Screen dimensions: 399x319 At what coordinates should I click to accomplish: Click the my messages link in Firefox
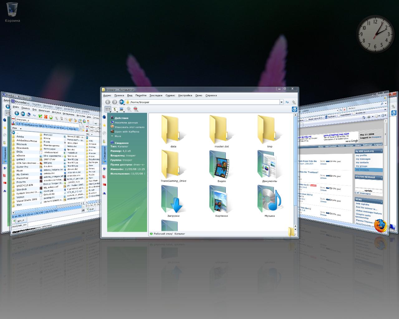pyautogui.click(x=363, y=159)
